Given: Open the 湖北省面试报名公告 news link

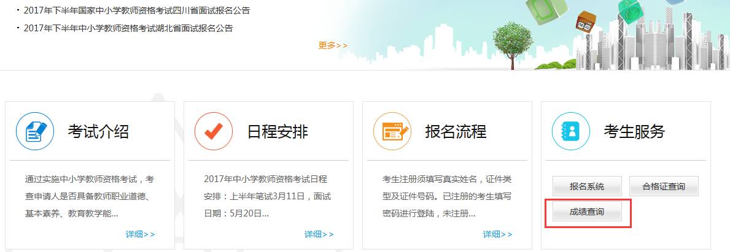Looking at the screenshot, I should (x=128, y=28).
